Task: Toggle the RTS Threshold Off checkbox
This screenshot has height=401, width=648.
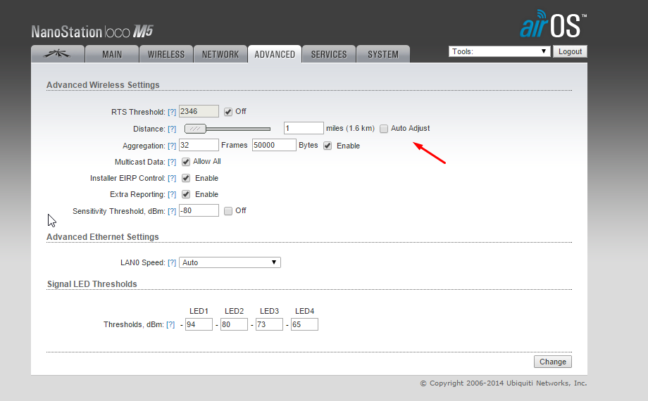Action: [x=228, y=112]
